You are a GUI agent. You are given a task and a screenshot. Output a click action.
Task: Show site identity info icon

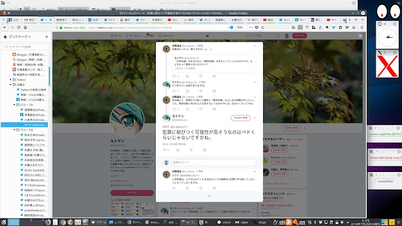[57, 28]
